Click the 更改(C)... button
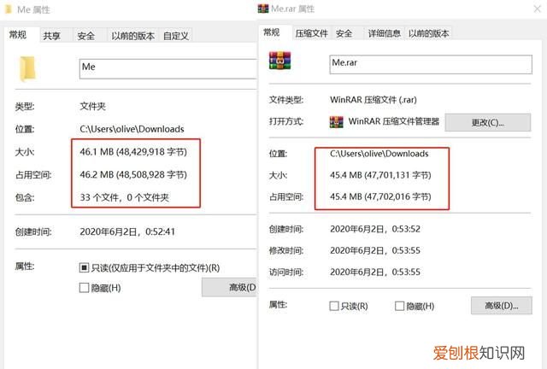This screenshot has width=547, height=369. pyautogui.click(x=488, y=122)
